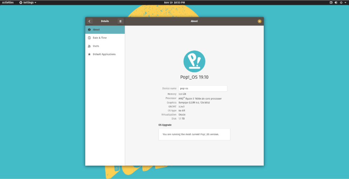Screen dimensions: 349x179
Task: Click the info icon beside About
Action: [89, 30]
